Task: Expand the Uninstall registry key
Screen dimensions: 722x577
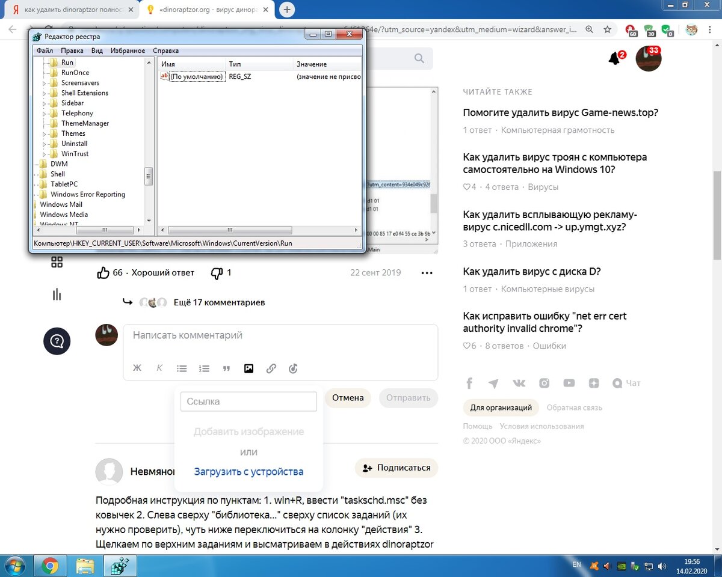Action: coord(45,144)
